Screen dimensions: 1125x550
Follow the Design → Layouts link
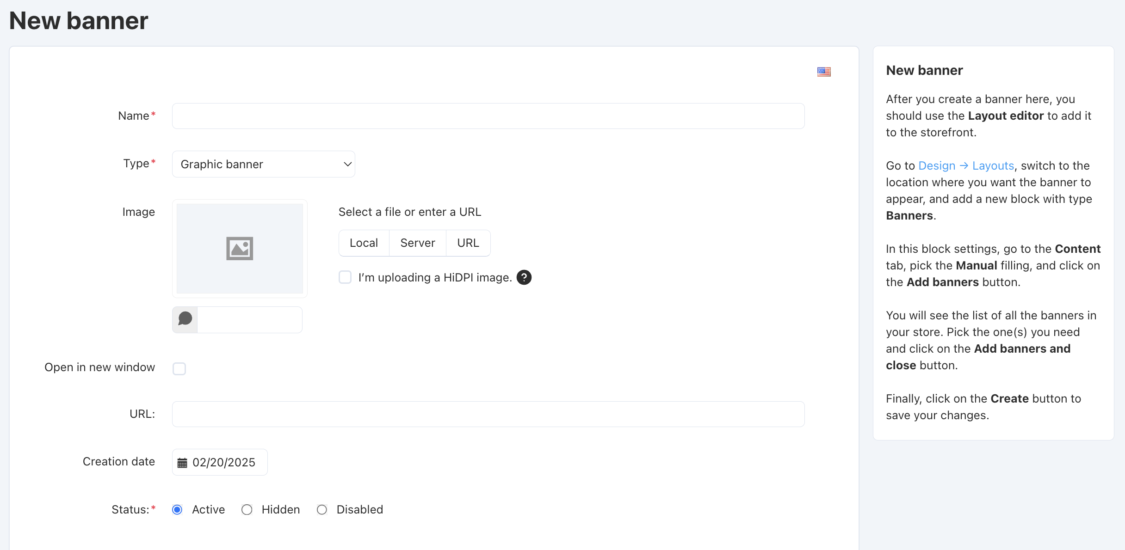[x=966, y=165]
